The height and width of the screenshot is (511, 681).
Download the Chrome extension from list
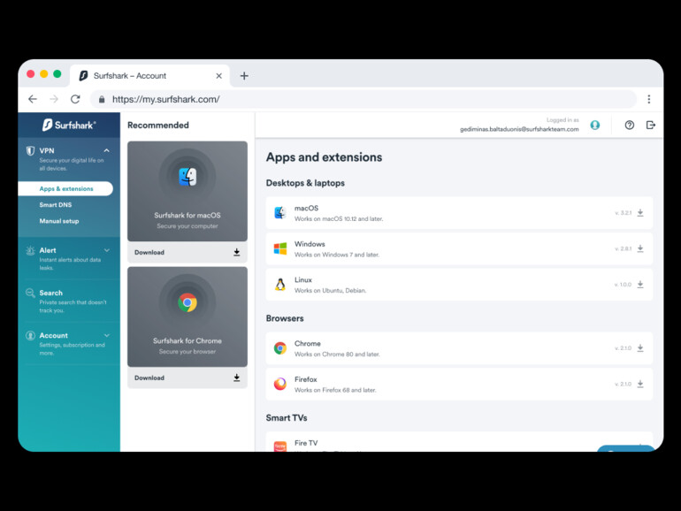[x=640, y=348]
